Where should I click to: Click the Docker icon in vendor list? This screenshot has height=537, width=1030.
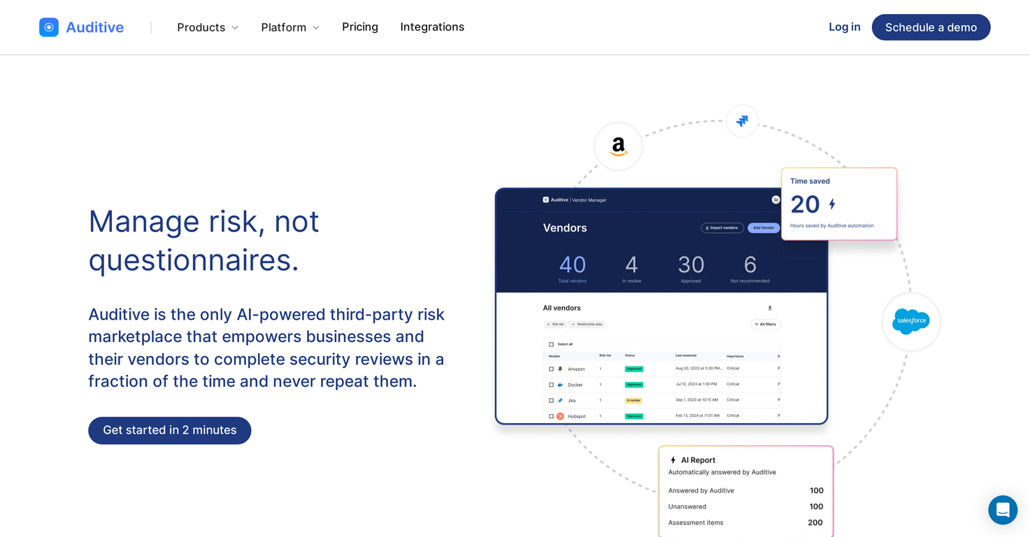[560, 385]
